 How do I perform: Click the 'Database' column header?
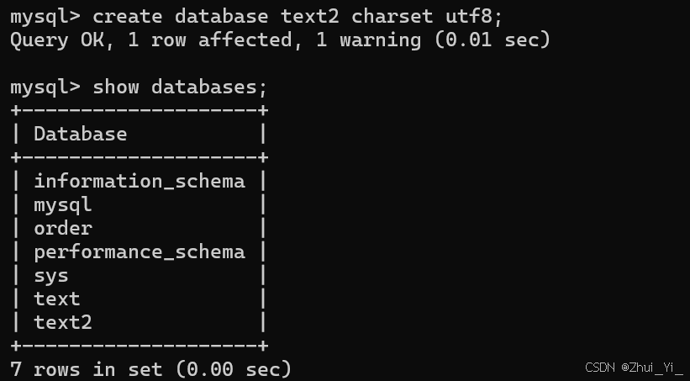[81, 134]
